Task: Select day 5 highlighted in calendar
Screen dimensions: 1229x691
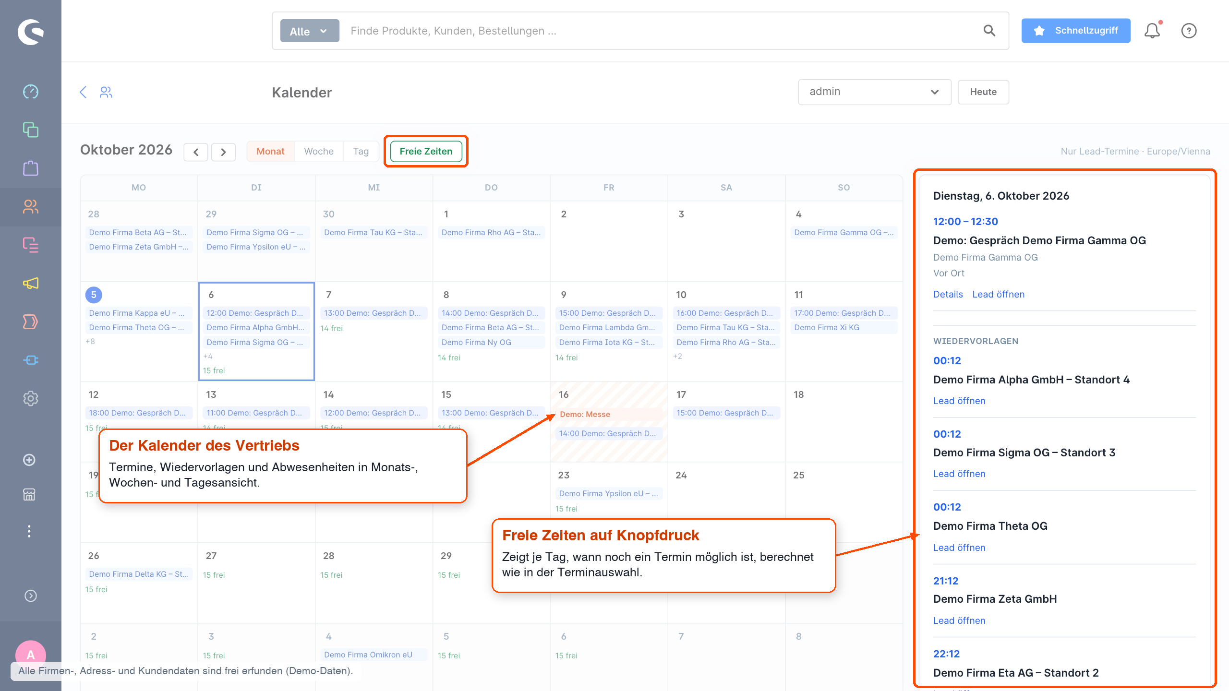Action: 94,295
